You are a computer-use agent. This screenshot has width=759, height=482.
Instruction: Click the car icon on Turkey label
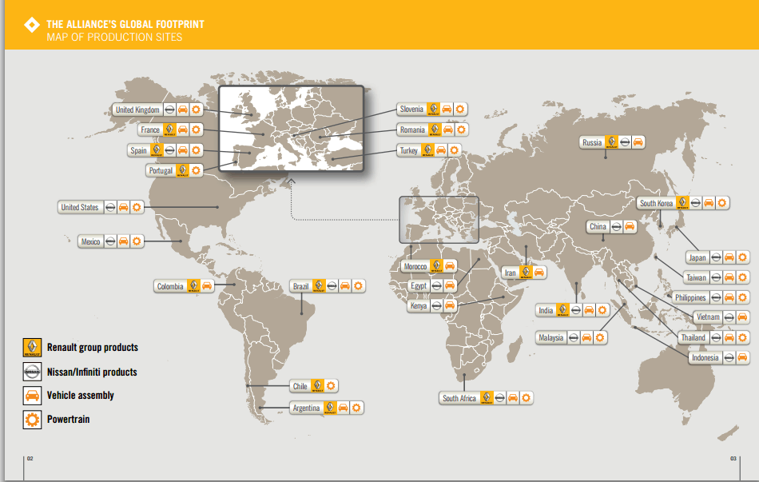coord(441,150)
